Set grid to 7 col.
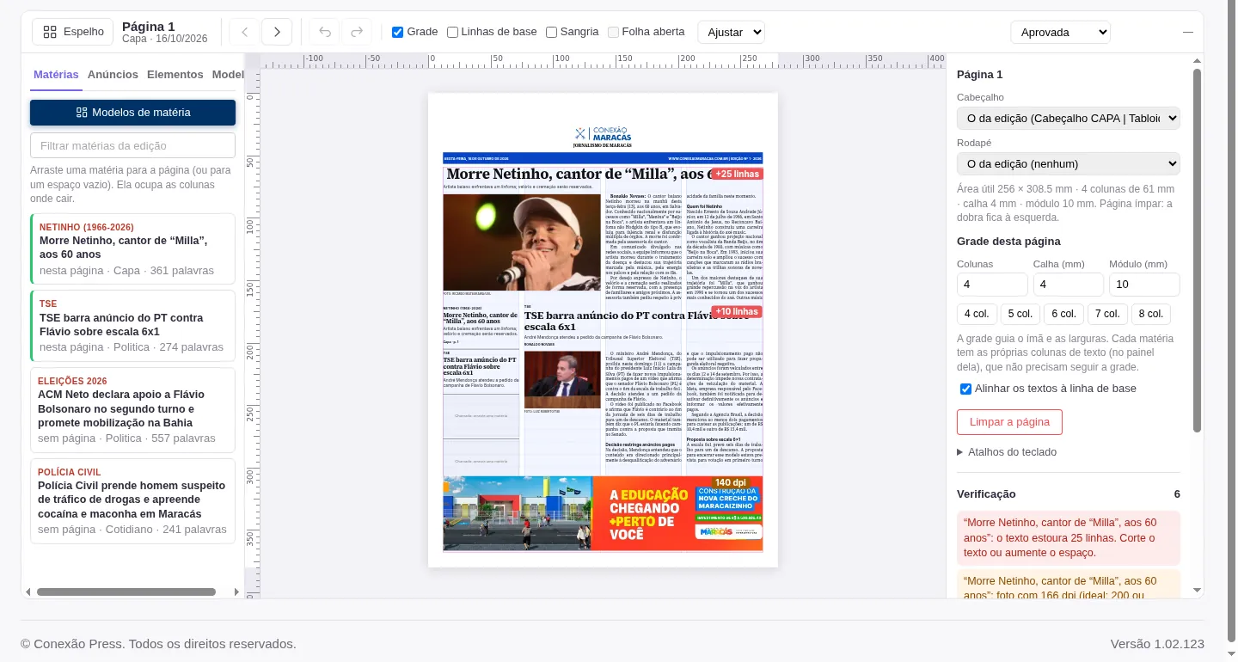This screenshot has width=1238, height=662. point(1107,314)
